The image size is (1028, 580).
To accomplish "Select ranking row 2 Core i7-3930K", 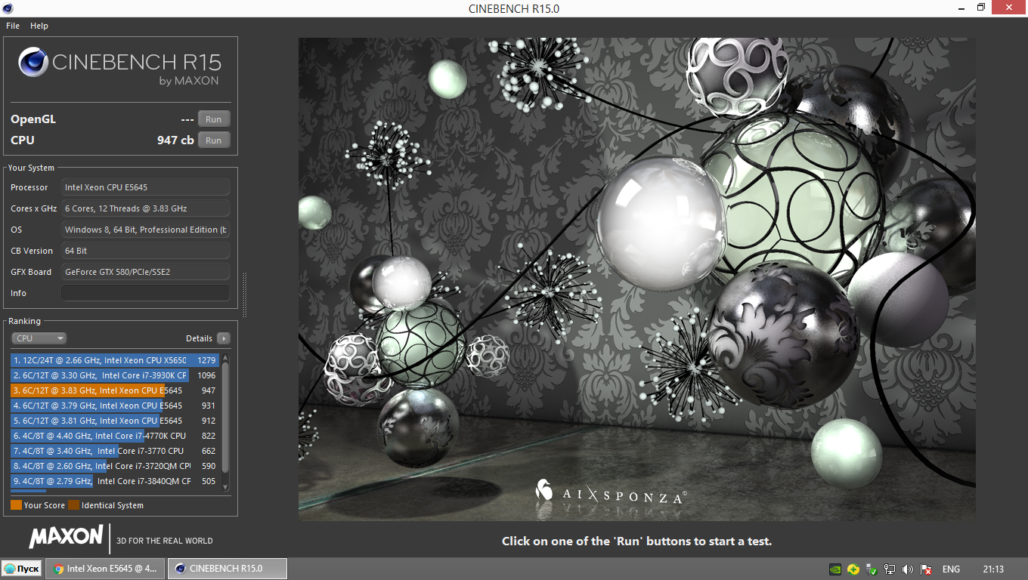I will (115, 375).
